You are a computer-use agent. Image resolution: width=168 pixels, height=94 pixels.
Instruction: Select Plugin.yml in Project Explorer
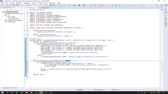[12, 22]
